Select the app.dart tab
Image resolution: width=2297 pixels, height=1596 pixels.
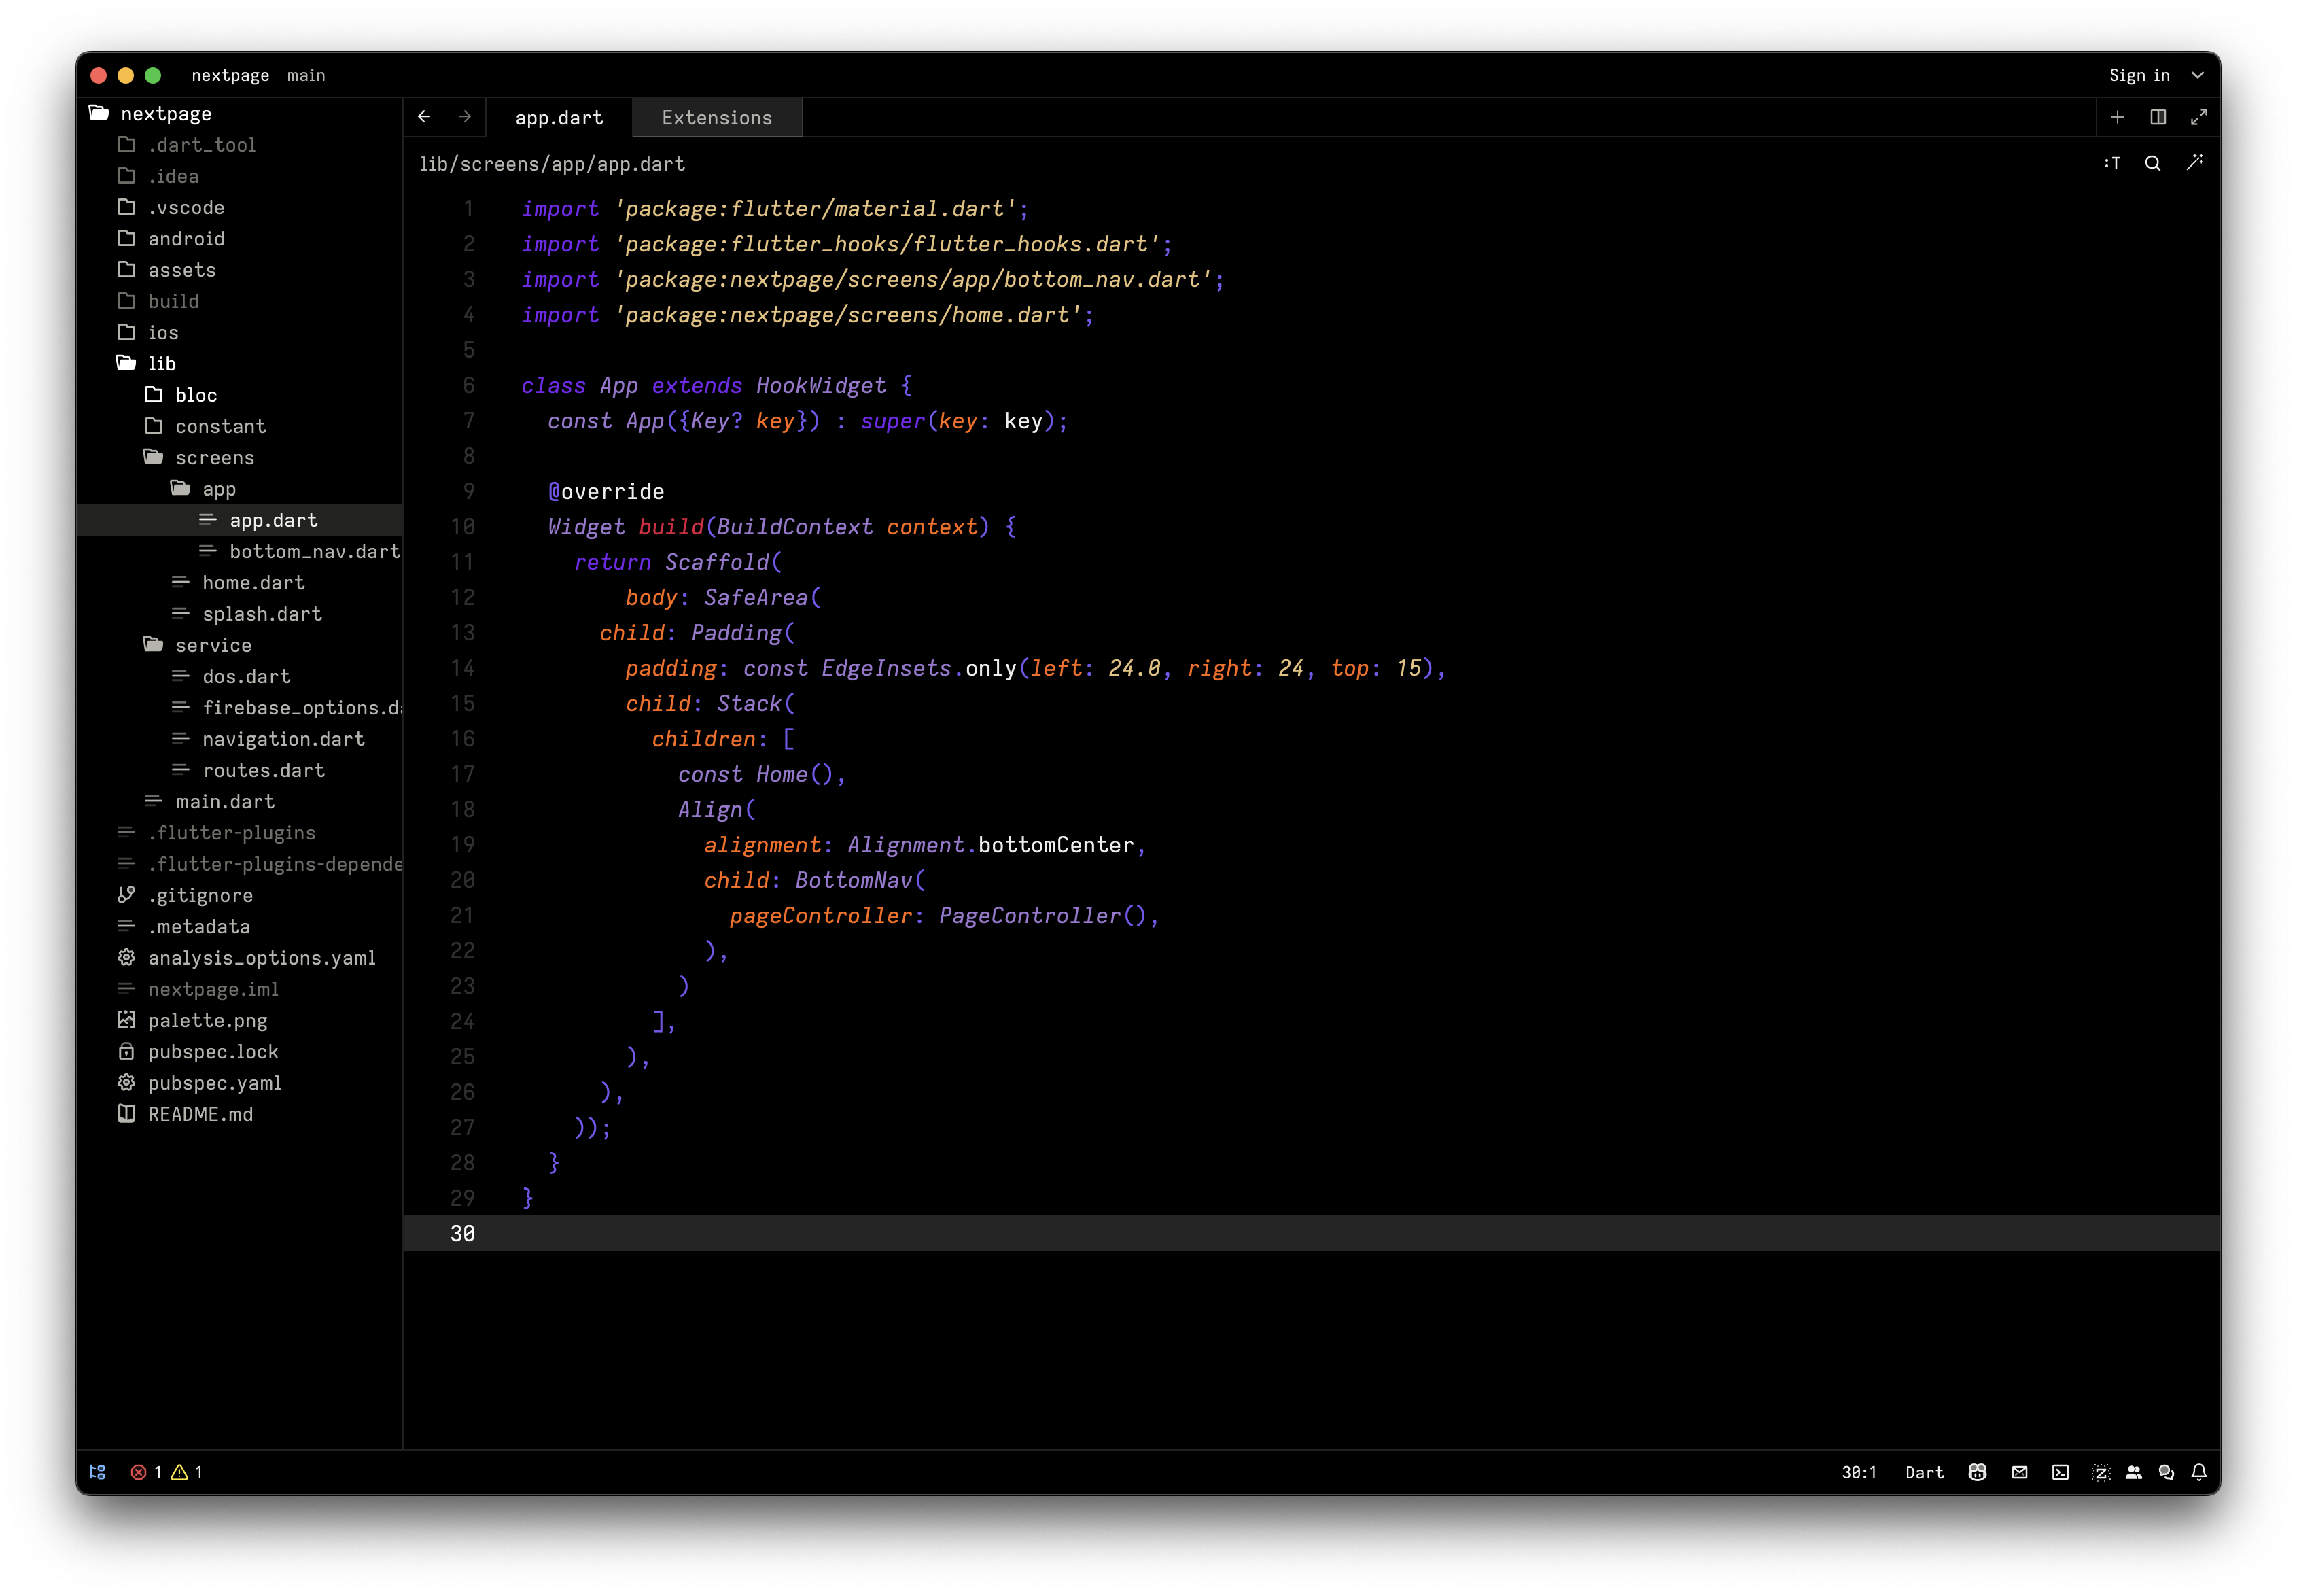559,118
